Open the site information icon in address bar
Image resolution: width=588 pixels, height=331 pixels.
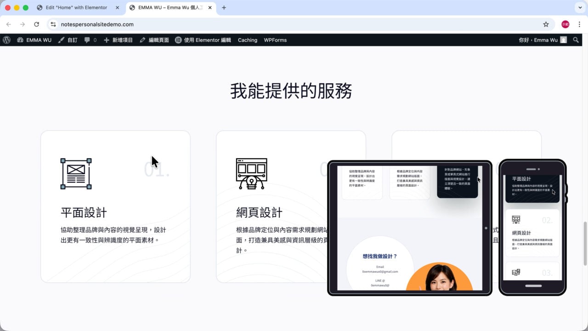tap(53, 24)
